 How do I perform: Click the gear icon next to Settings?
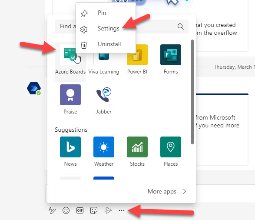[x=84, y=30]
